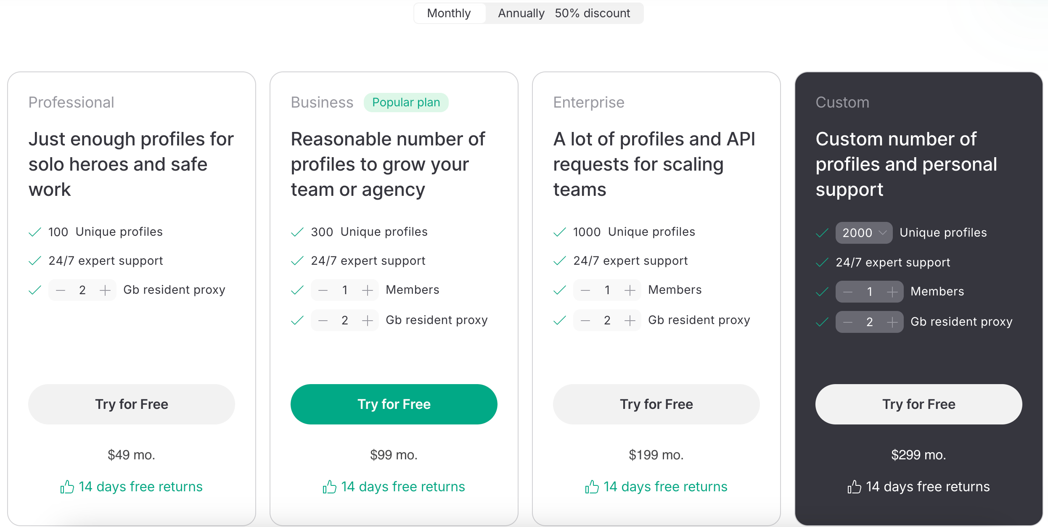Click minus for Business plan Members
The height and width of the screenshot is (527, 1048).
[323, 290]
